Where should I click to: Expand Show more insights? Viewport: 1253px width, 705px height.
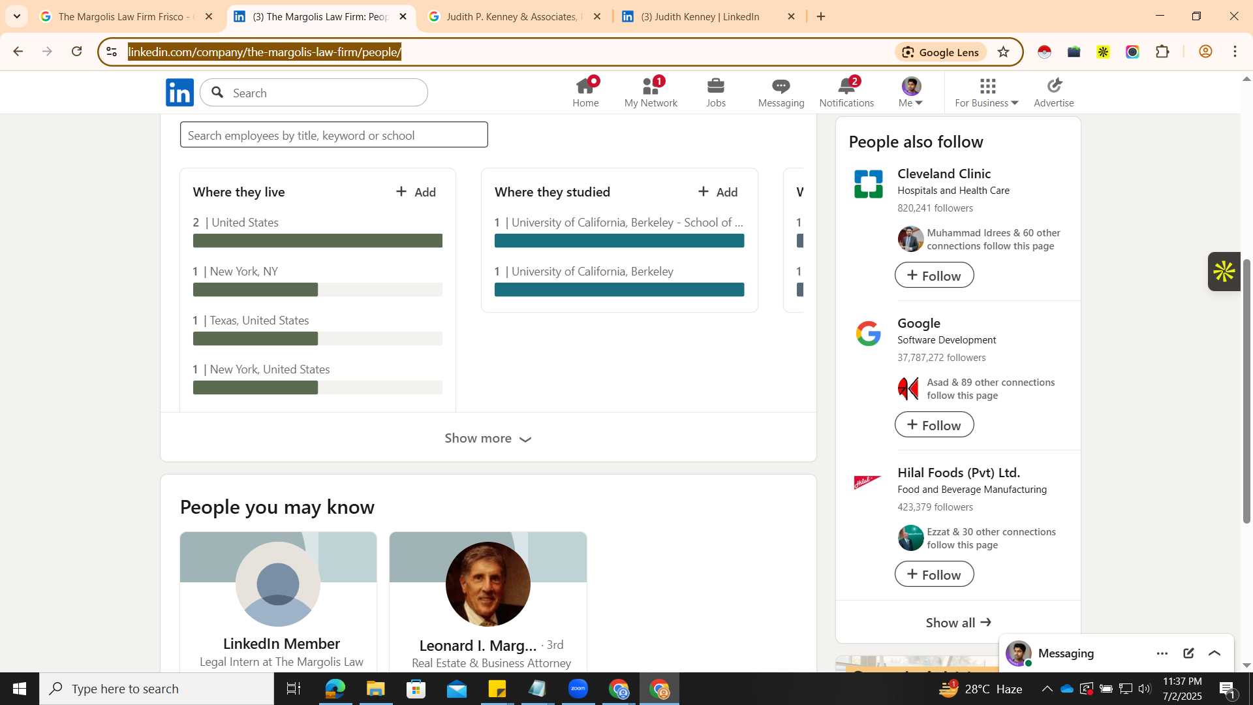[x=488, y=438]
